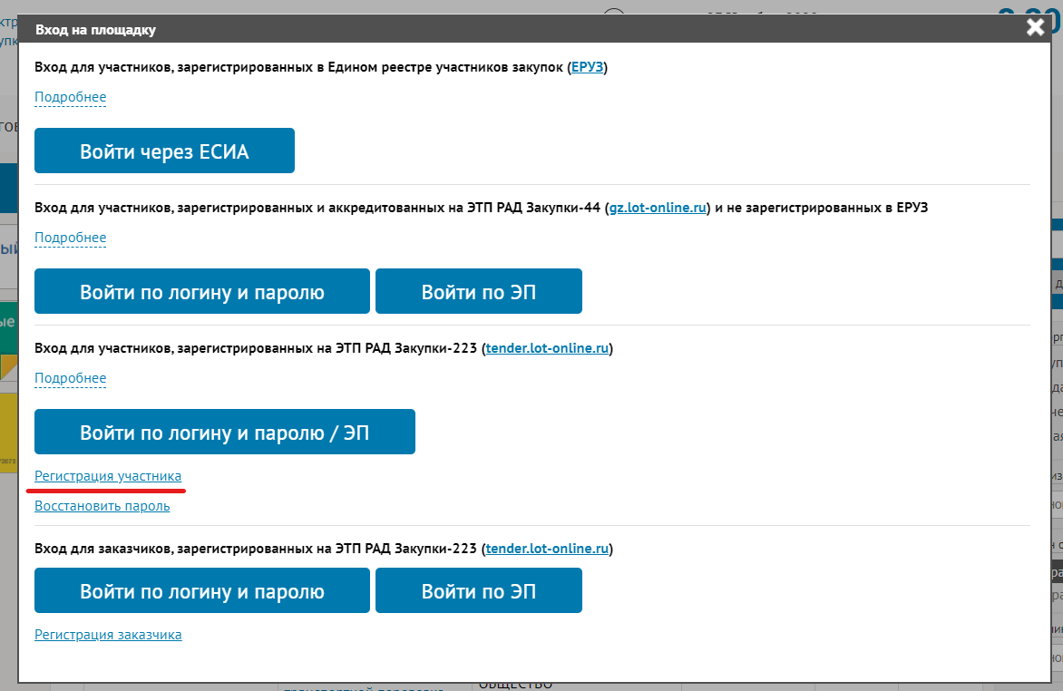
Task: Expand Подробнее under the ЕРУЗ section
Action: pyautogui.click(x=71, y=97)
